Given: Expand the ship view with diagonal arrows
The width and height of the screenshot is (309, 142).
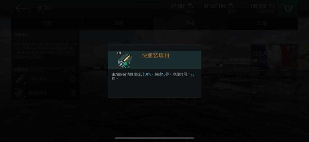Looking at the screenshot, I should (x=294, y=35).
